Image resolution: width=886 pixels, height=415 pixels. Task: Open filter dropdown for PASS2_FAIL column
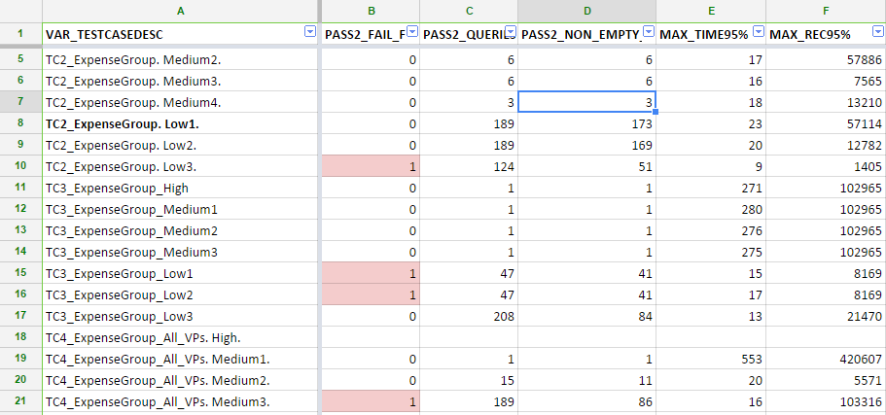[412, 31]
